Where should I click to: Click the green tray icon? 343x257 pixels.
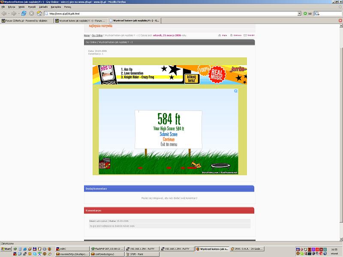pyautogui.click(x=302, y=254)
